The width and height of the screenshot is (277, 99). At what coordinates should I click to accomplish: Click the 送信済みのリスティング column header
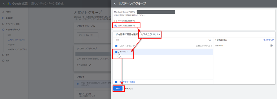click(x=204, y=46)
